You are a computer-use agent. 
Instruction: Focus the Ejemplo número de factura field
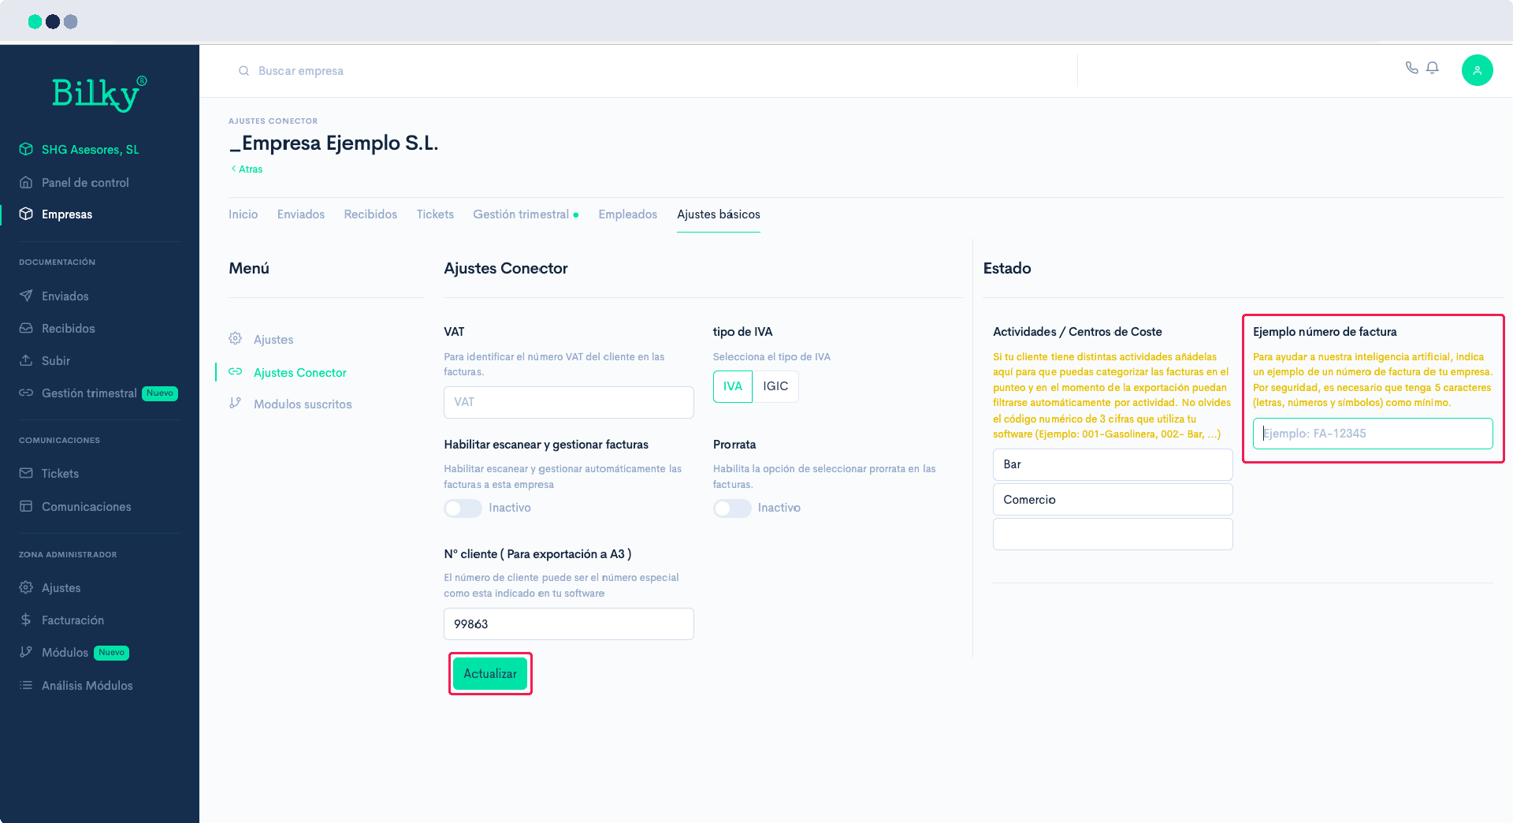[1372, 434]
